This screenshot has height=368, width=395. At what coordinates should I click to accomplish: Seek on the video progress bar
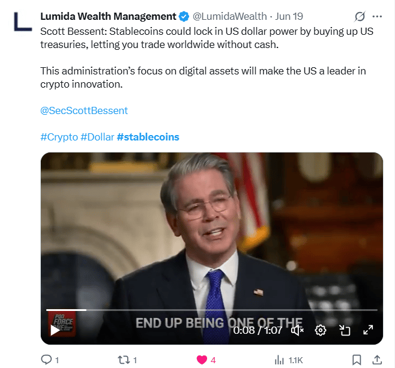(x=211, y=310)
